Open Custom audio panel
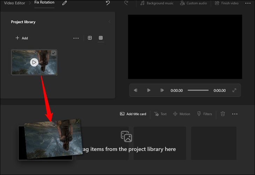Image resolution: width=255 pixels, height=175 pixels. click(x=194, y=3)
